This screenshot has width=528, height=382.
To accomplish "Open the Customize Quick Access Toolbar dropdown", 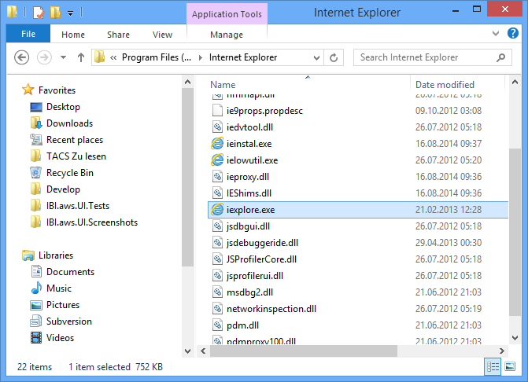I will pos(70,13).
